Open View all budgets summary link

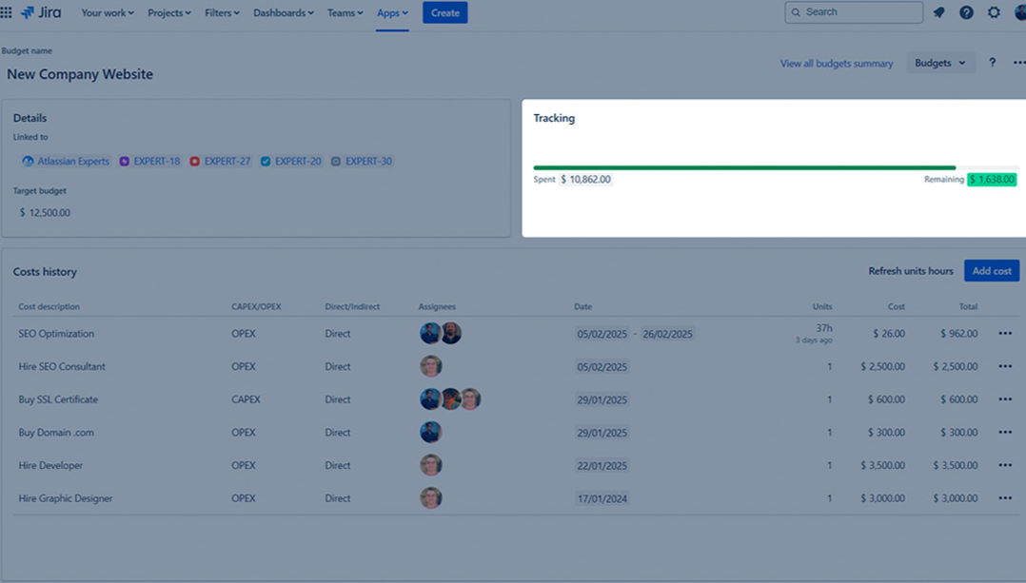click(x=837, y=64)
